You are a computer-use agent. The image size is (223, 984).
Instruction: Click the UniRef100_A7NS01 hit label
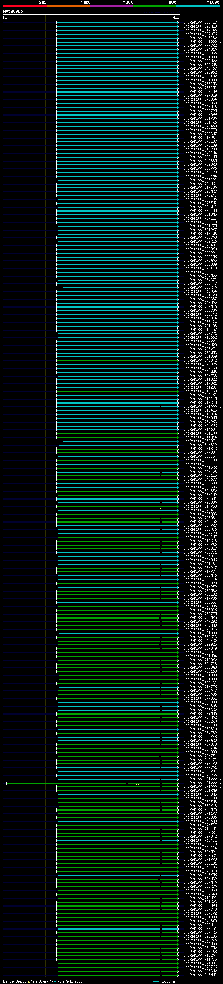(x=200, y=768)
